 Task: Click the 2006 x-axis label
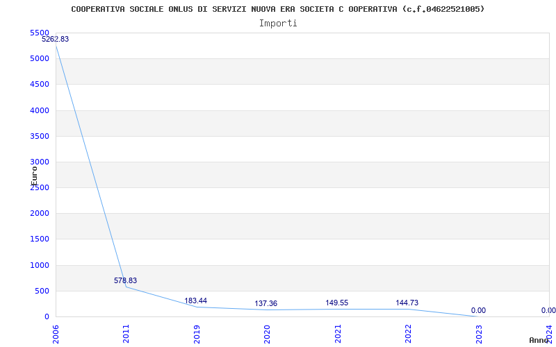click(56, 335)
